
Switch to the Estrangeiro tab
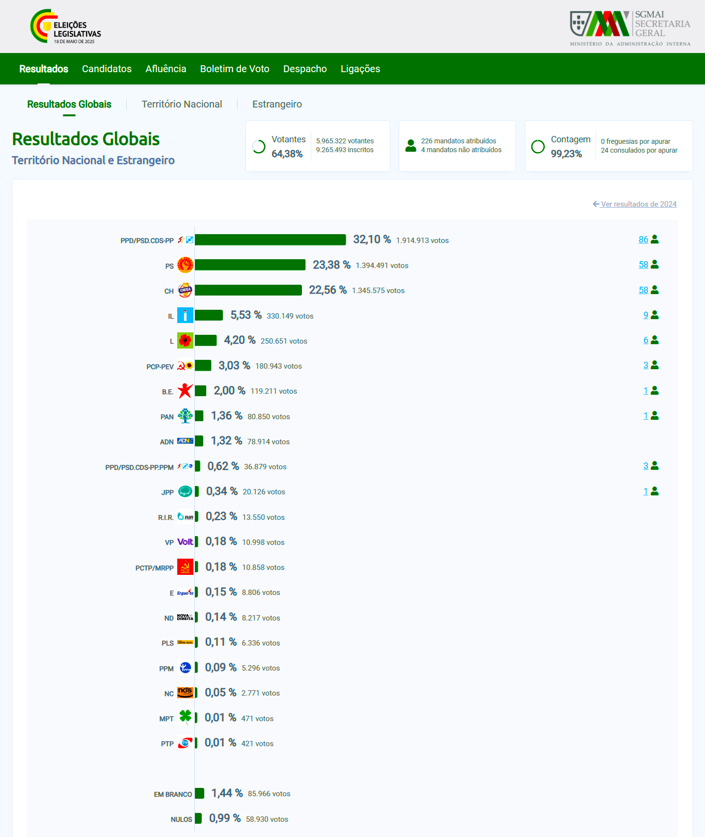pyautogui.click(x=277, y=104)
